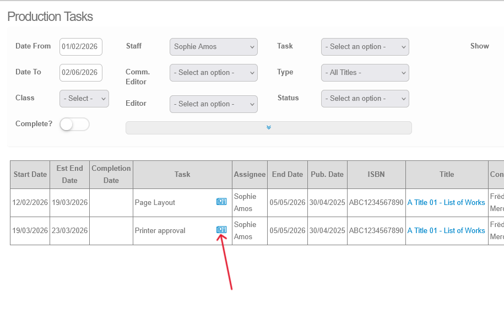Viewport: 504px width, 313px height.
Task: Click the Page Layout task details icon
Action: pos(221,202)
